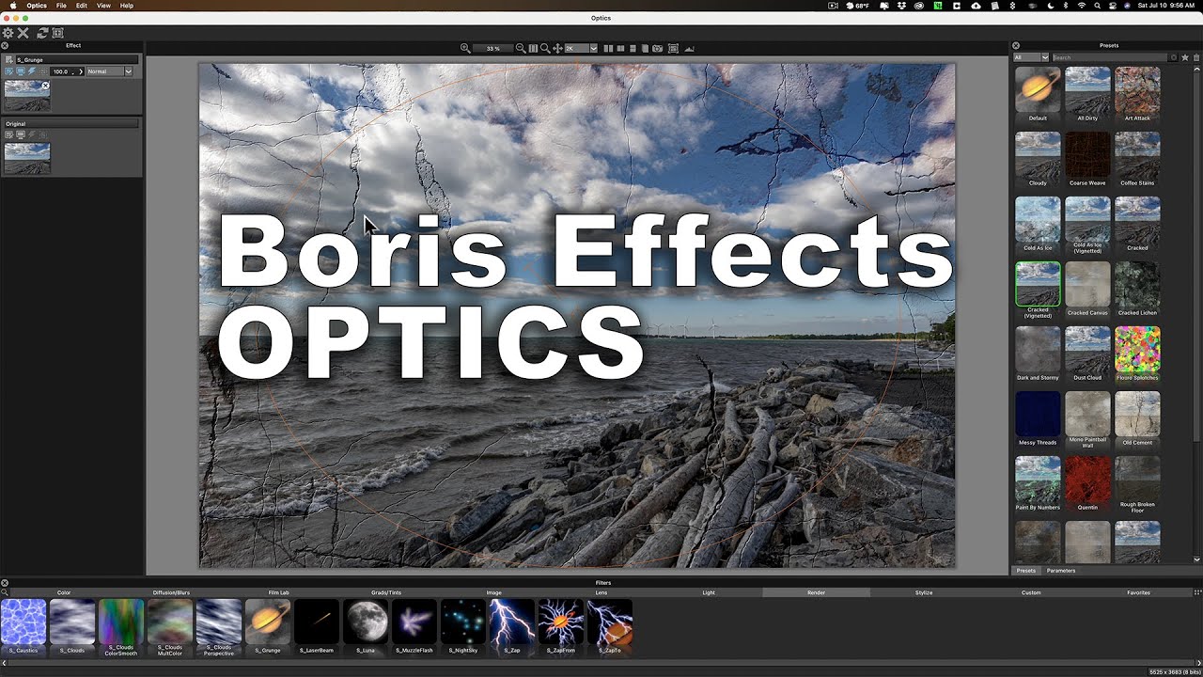The width and height of the screenshot is (1203, 677).
Task: Click the zoom-out magnifier in the viewer toolbar
Action: click(521, 48)
